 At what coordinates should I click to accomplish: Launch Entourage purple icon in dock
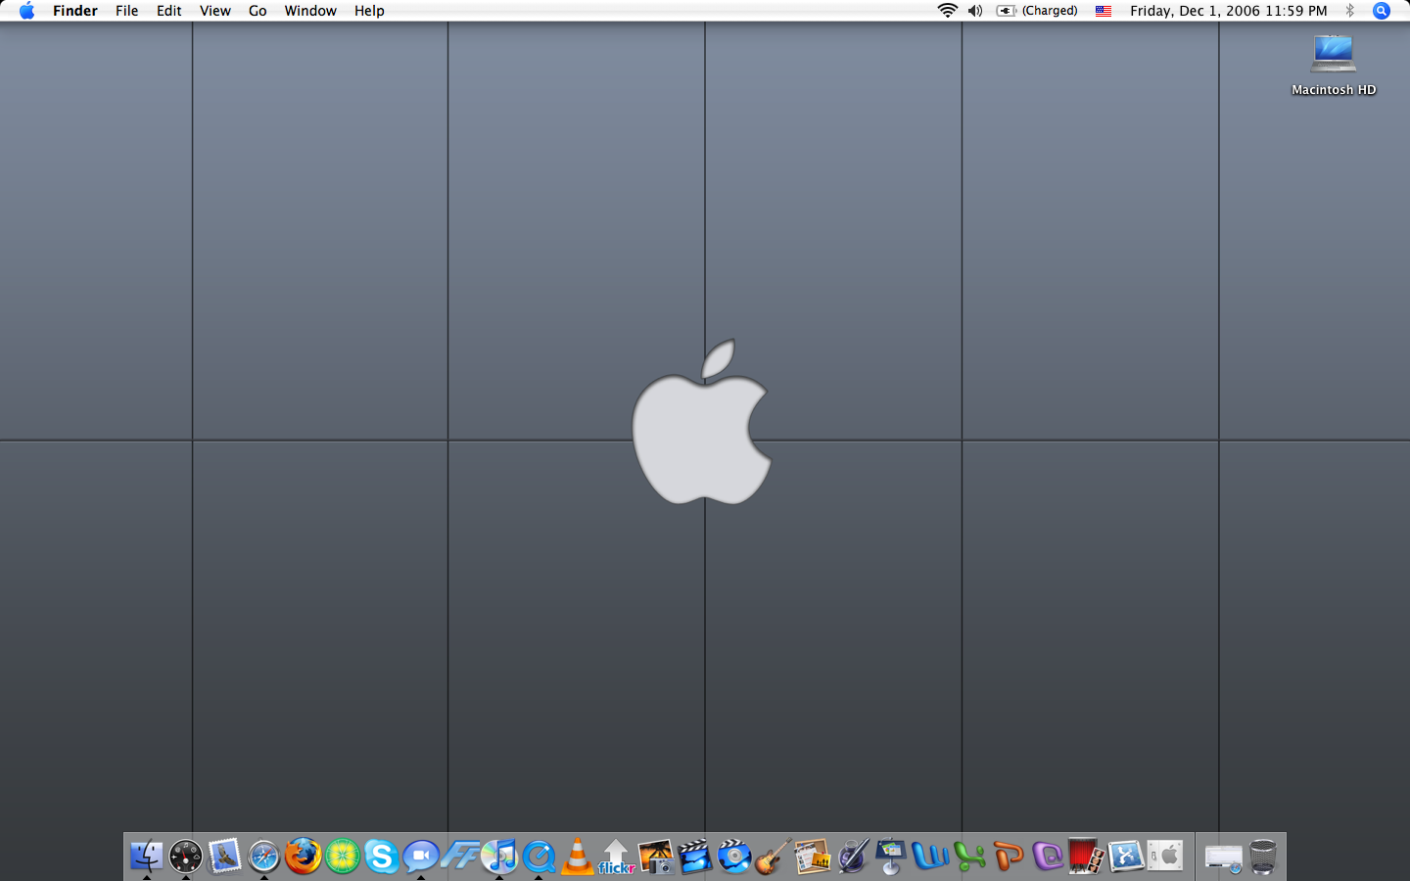(x=1048, y=857)
